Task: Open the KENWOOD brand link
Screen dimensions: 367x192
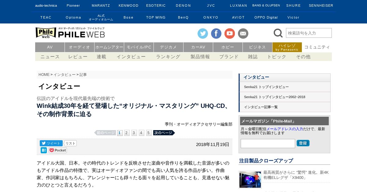Action: pyautogui.click(x=128, y=5)
